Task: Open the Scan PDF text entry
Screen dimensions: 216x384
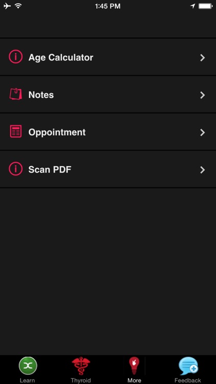Action: click(x=50, y=169)
